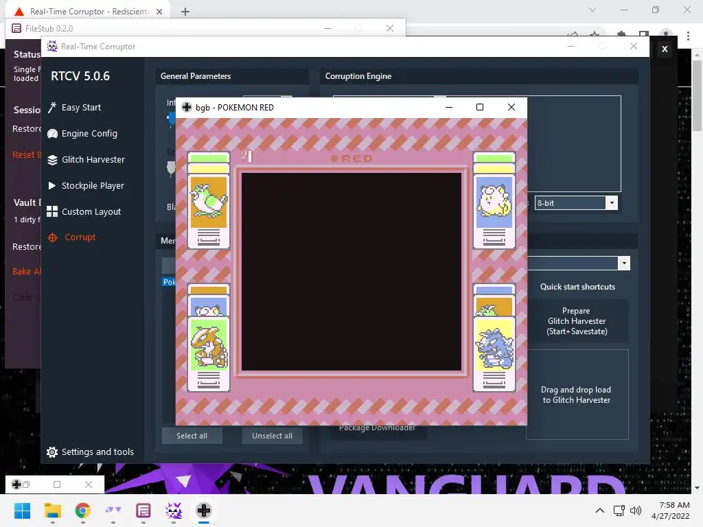This screenshot has width=703, height=527.
Task: Close the Real-Time Corruptor browser tab
Action: (159, 12)
